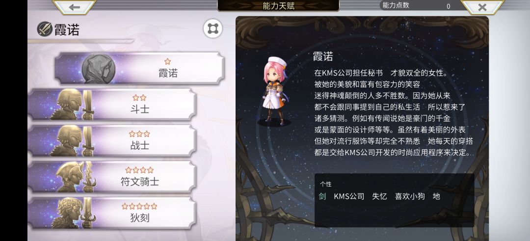Close the ability talent screen
The width and height of the screenshot is (530, 241).
click(x=482, y=7)
